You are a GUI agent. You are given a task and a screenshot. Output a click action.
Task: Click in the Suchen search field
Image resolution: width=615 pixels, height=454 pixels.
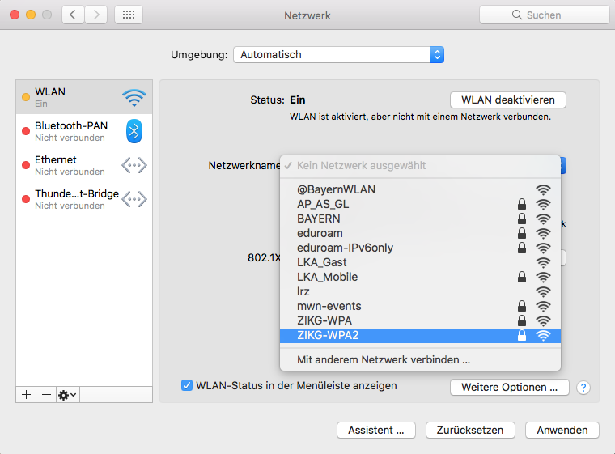[544, 15]
